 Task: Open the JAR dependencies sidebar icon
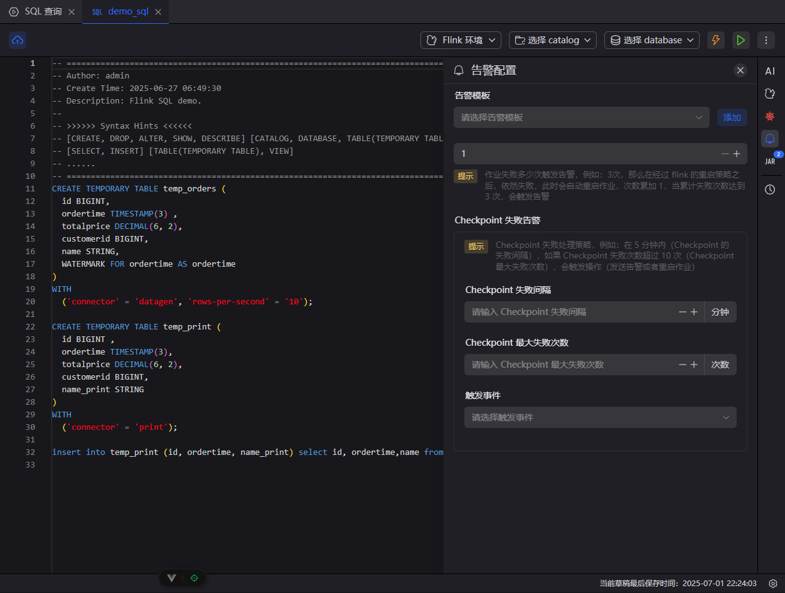(770, 161)
